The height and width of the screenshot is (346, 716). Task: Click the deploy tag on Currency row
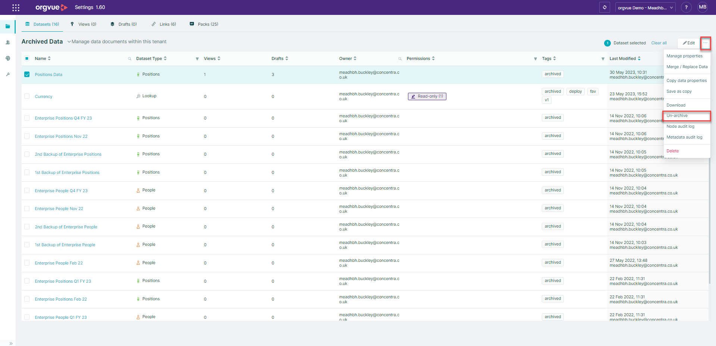(575, 92)
